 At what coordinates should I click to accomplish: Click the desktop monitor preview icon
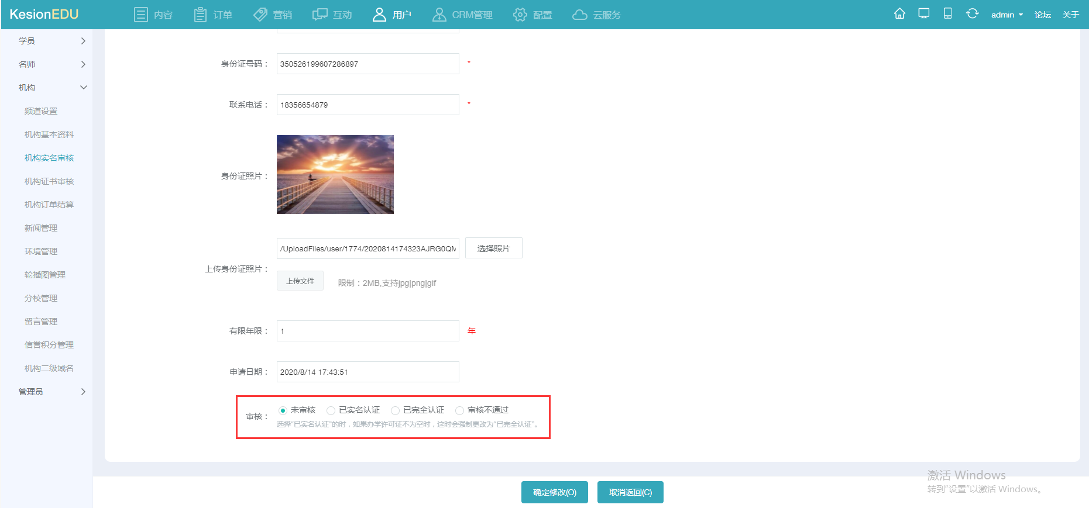click(x=923, y=14)
